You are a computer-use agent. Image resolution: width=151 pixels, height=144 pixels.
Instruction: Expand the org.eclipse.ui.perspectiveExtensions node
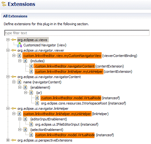coord(8,140)
